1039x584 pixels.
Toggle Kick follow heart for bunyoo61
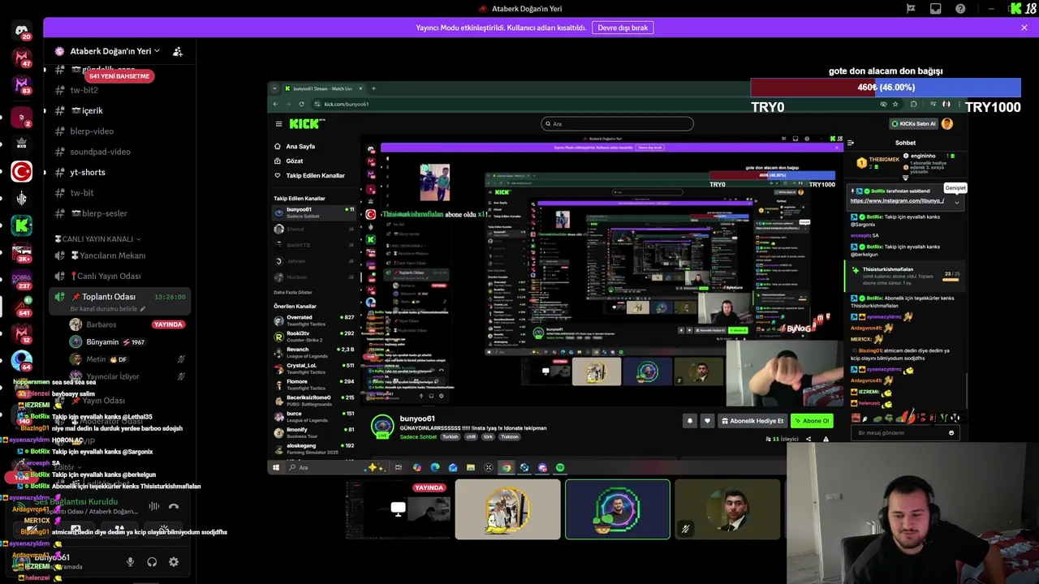click(x=707, y=421)
